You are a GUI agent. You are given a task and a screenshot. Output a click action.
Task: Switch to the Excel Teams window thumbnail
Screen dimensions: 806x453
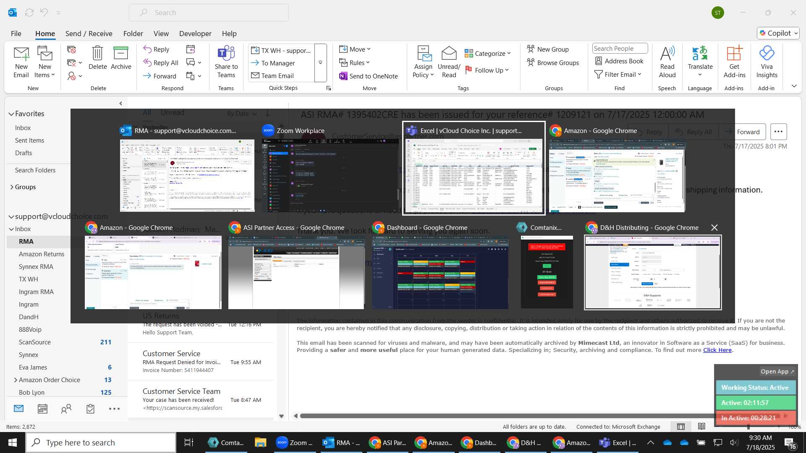tap(474, 168)
